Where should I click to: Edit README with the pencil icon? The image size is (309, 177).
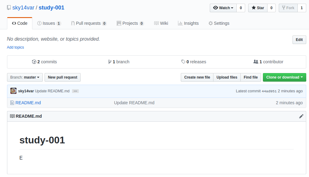pyautogui.click(x=301, y=116)
